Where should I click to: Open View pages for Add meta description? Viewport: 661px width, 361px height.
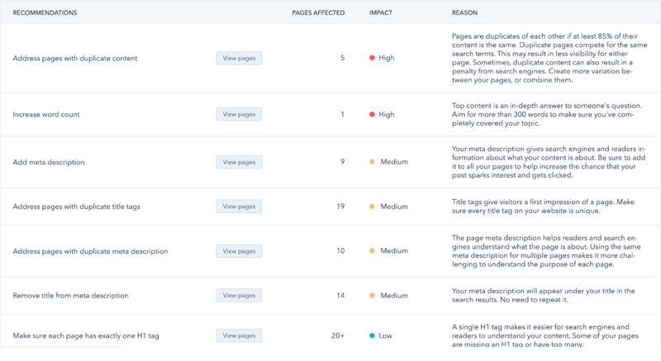point(239,162)
